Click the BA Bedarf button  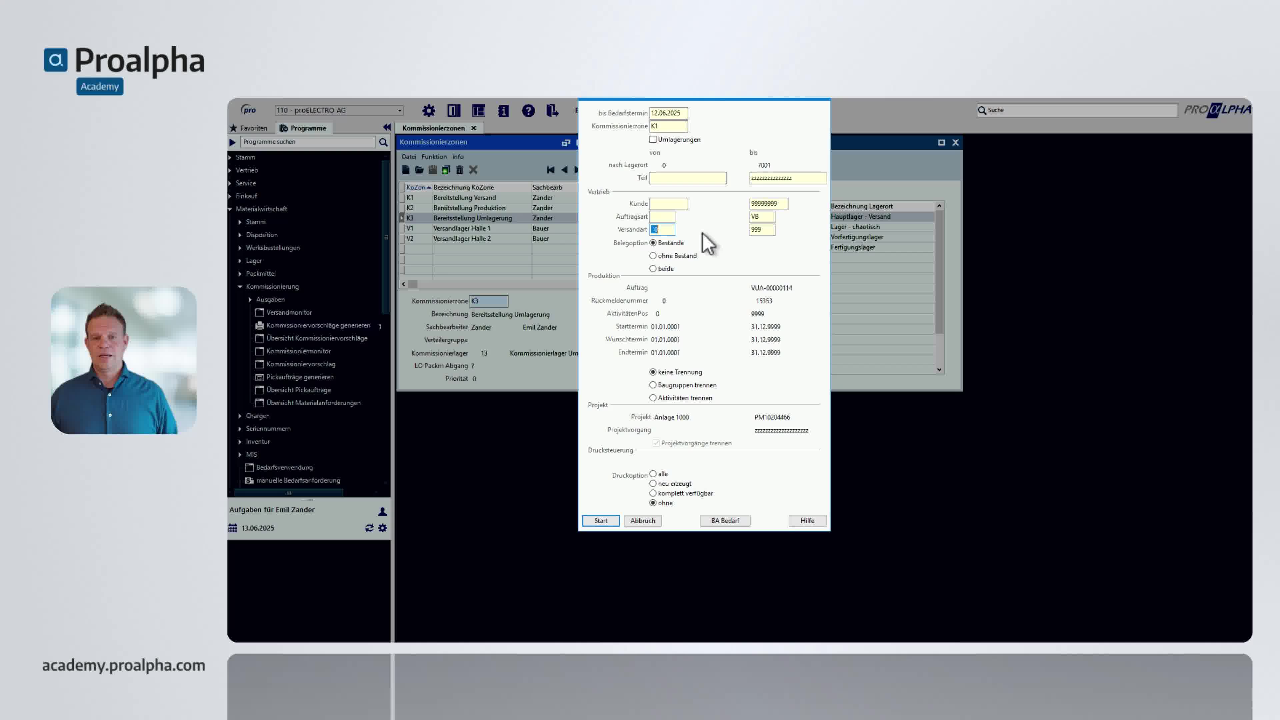tap(724, 520)
